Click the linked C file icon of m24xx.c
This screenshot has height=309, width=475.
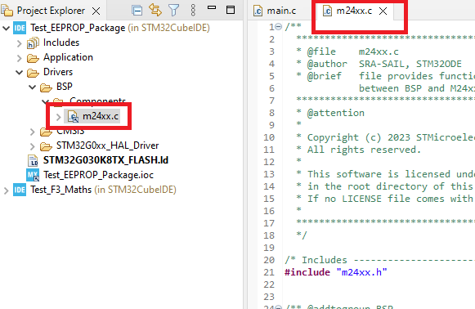(x=73, y=117)
